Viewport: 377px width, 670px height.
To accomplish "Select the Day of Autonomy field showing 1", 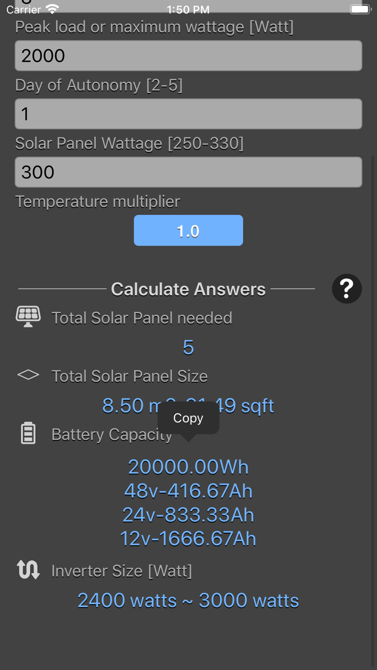I will point(188,114).
